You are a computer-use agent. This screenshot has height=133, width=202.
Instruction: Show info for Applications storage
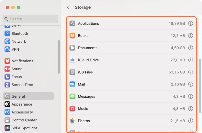click(190, 23)
